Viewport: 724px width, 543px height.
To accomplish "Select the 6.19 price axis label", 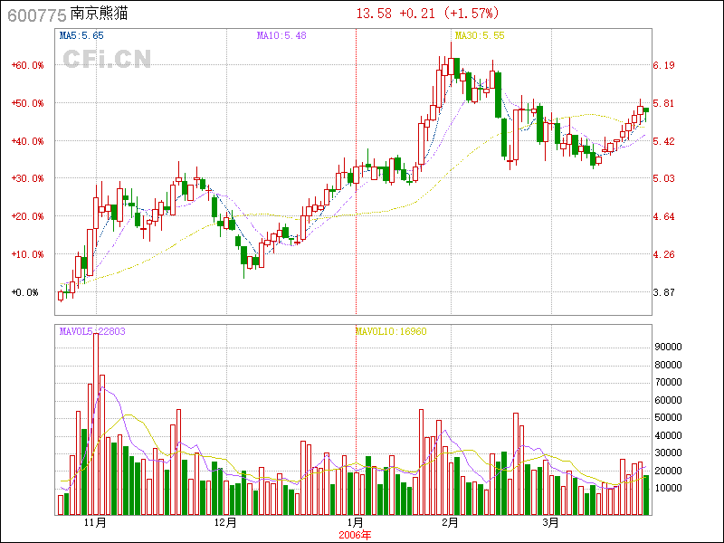I will [664, 65].
